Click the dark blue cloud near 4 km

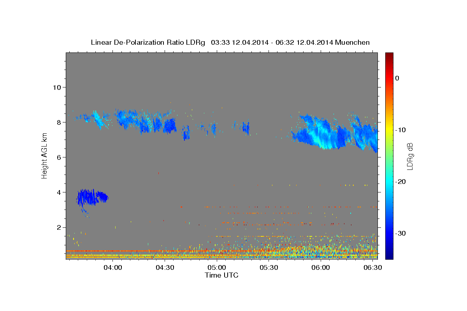pyautogui.click(x=91, y=197)
